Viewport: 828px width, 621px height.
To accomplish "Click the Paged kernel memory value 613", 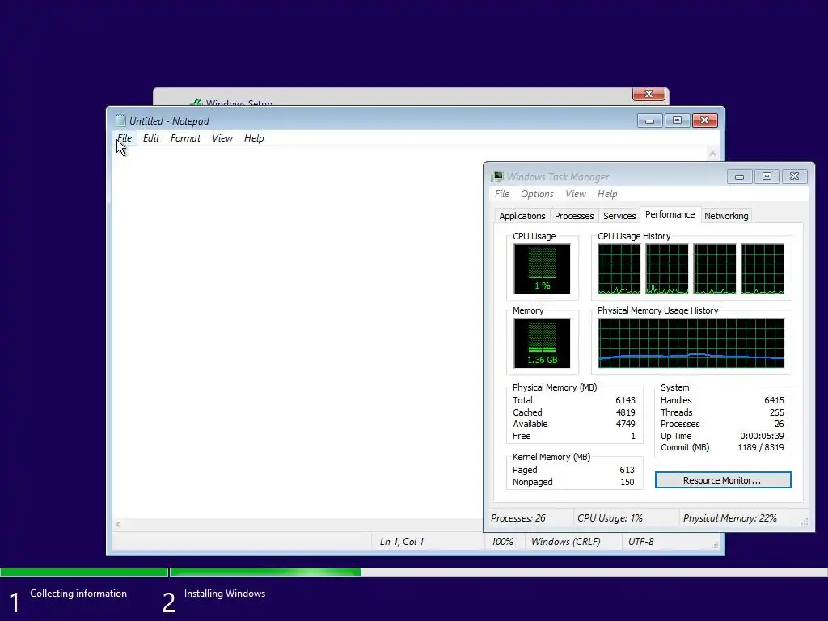I will [x=627, y=470].
